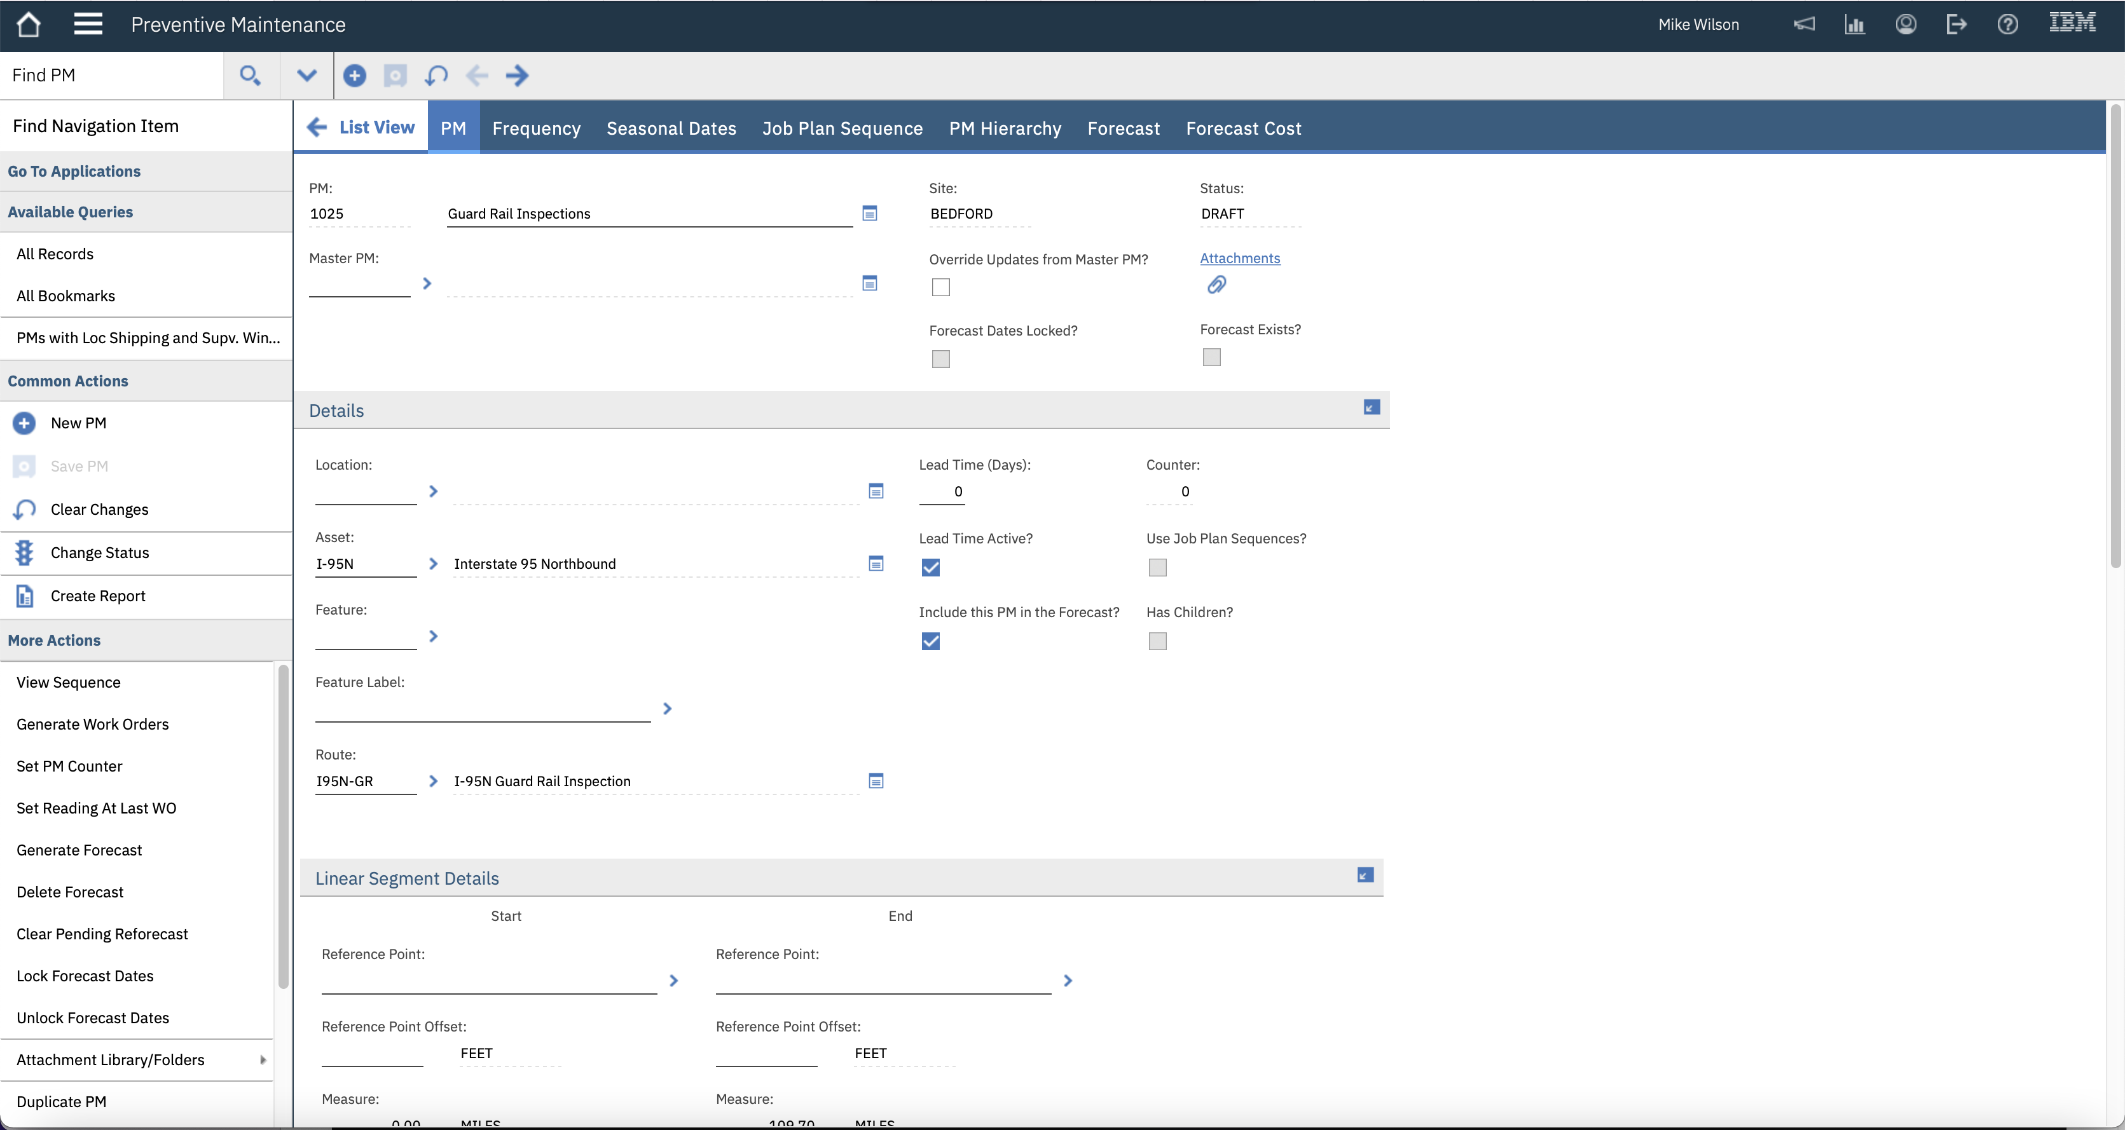
Task: Switch to the Frequency tab
Action: [x=536, y=128]
